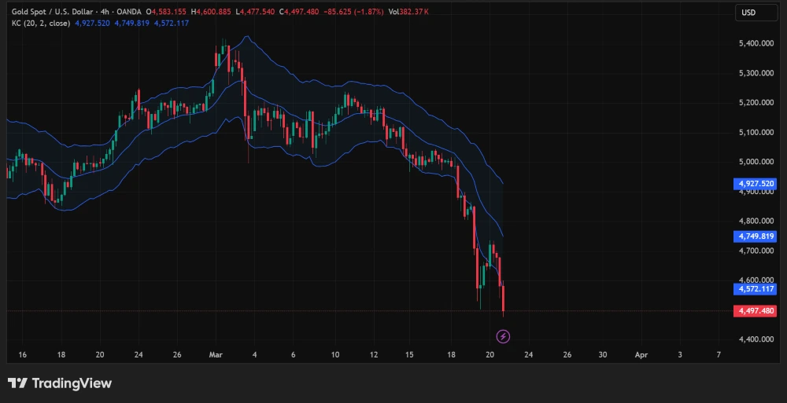Click the 4,927.520 upper band price label
The height and width of the screenshot is (403, 787).
(x=756, y=184)
